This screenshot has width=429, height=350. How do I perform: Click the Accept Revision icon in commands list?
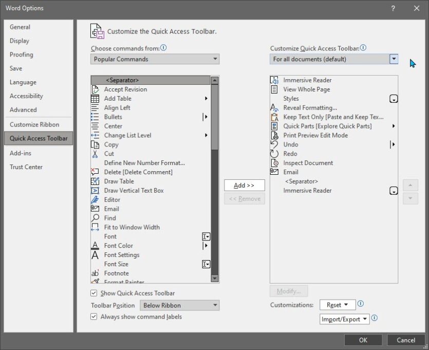point(95,89)
